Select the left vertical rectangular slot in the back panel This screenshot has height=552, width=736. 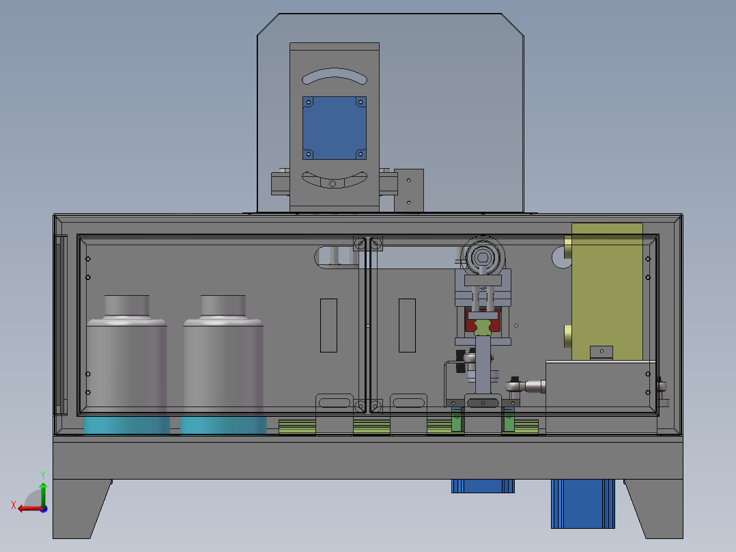(x=328, y=326)
